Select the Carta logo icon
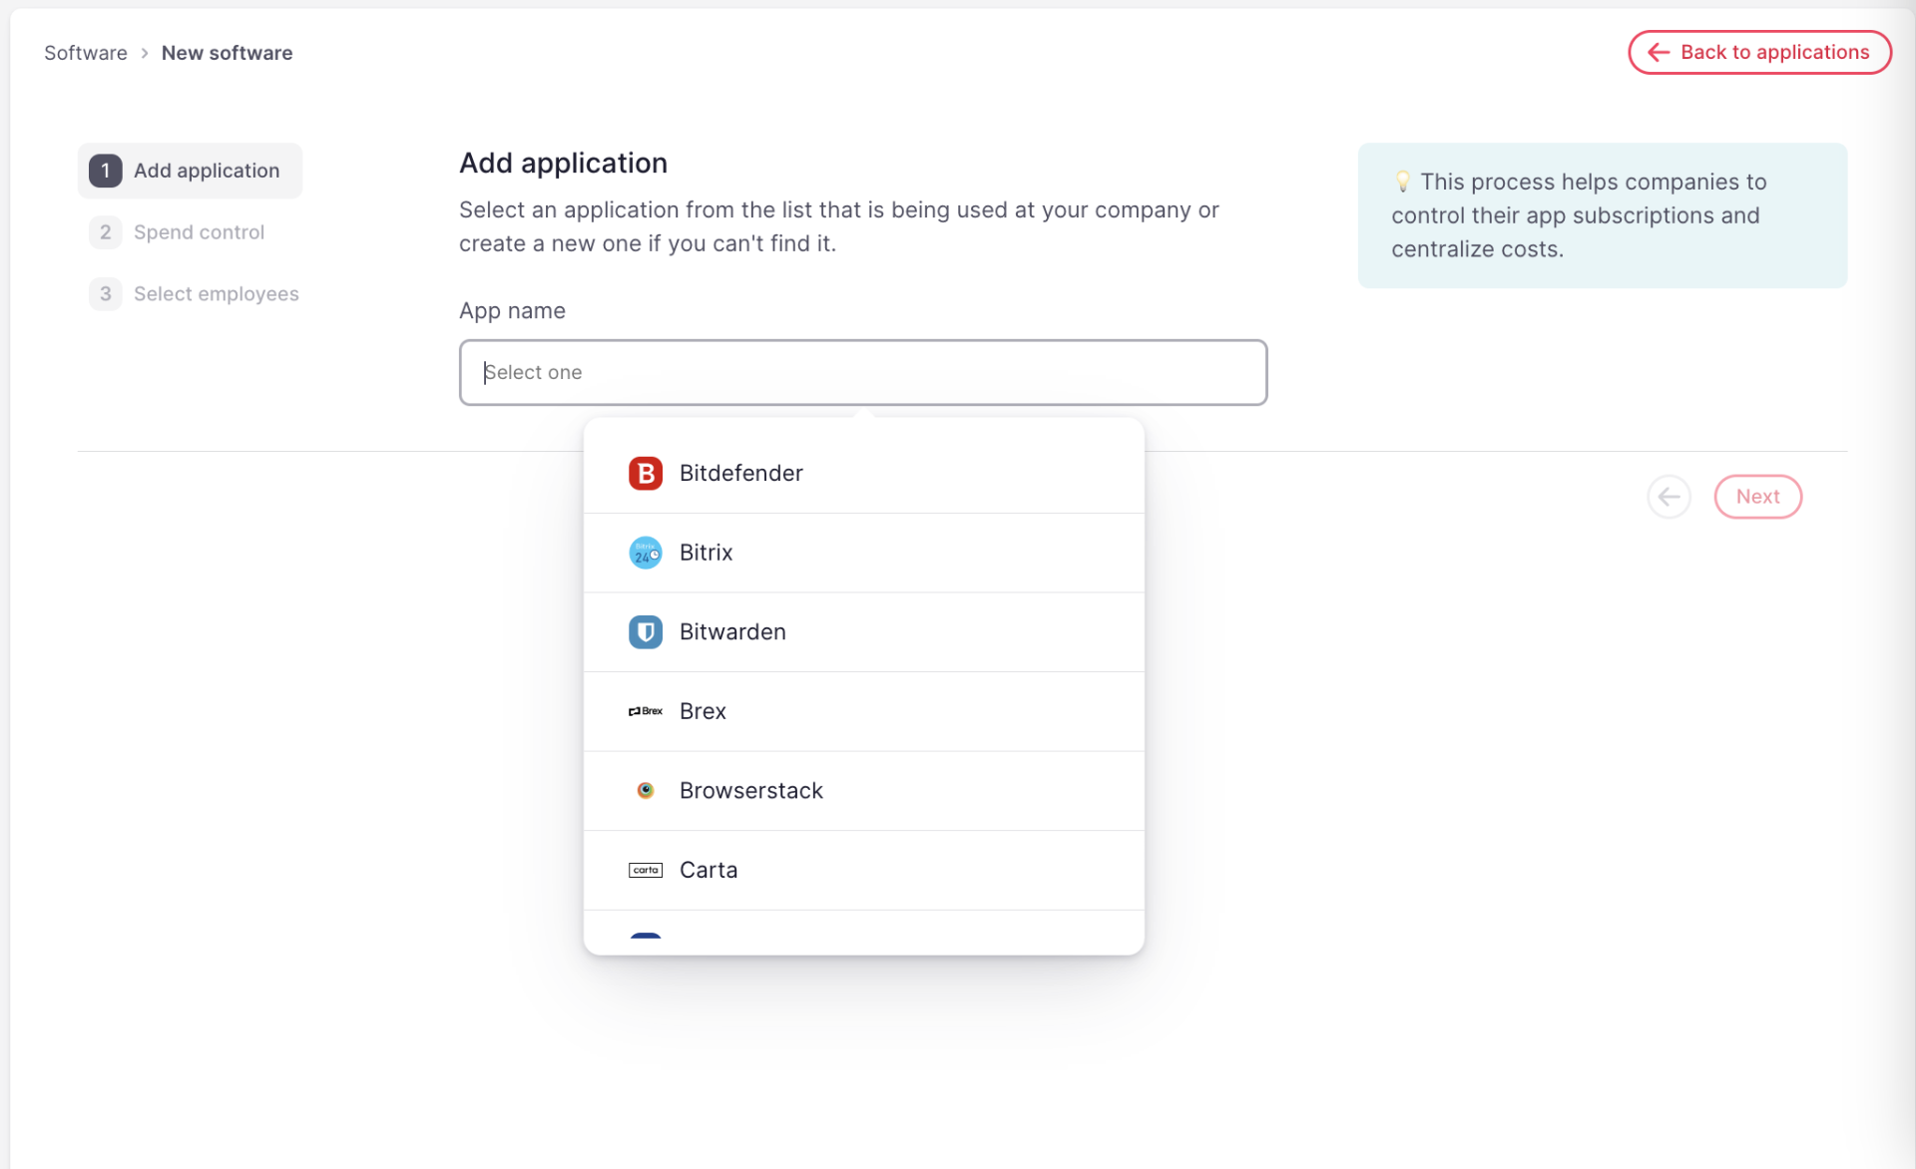 point(646,869)
